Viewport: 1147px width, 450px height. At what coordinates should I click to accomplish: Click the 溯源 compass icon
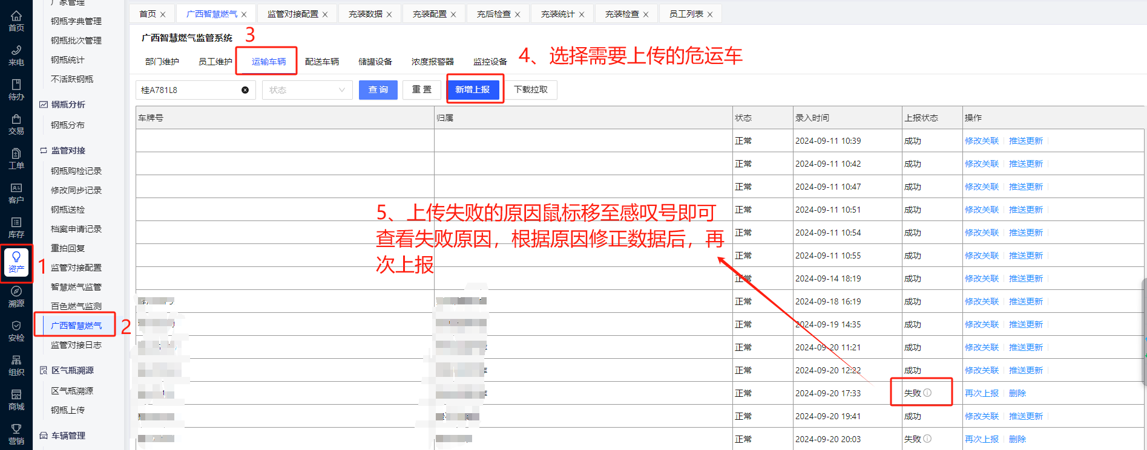coord(16,296)
